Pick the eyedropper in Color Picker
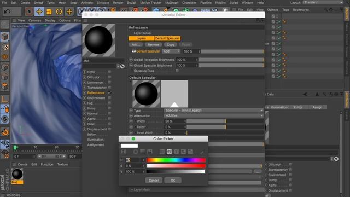 pyautogui.click(x=202, y=152)
